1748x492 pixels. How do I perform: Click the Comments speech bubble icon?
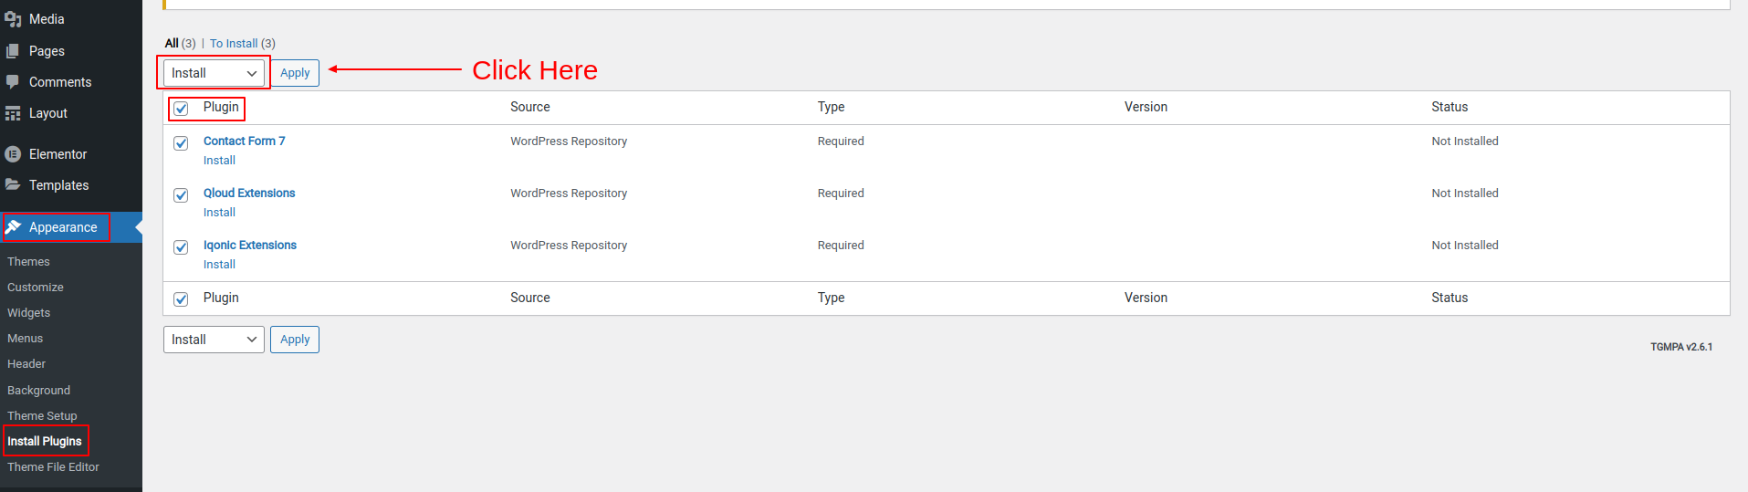click(13, 82)
